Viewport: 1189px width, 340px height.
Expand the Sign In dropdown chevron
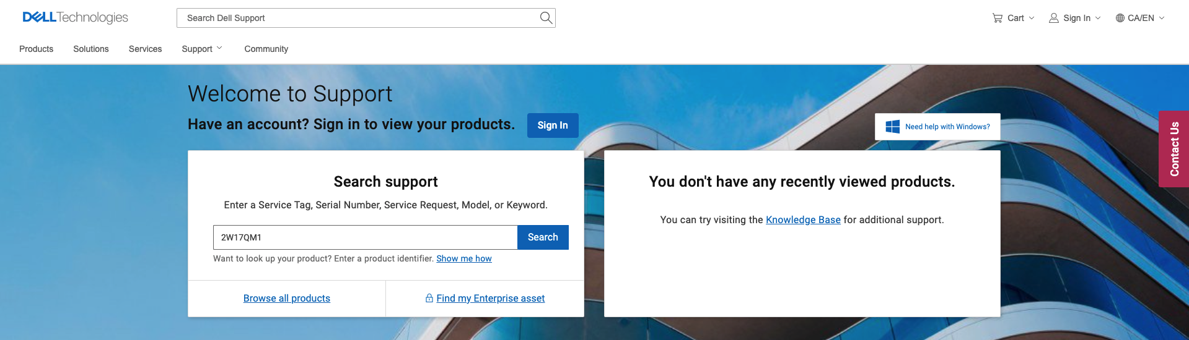click(x=1098, y=18)
